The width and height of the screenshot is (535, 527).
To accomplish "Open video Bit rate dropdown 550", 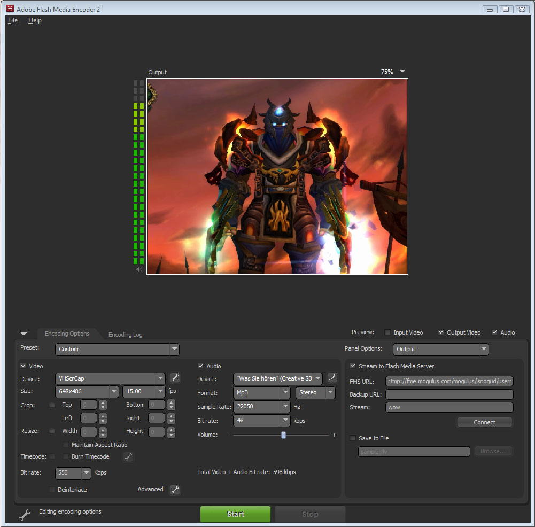I will coord(73,473).
